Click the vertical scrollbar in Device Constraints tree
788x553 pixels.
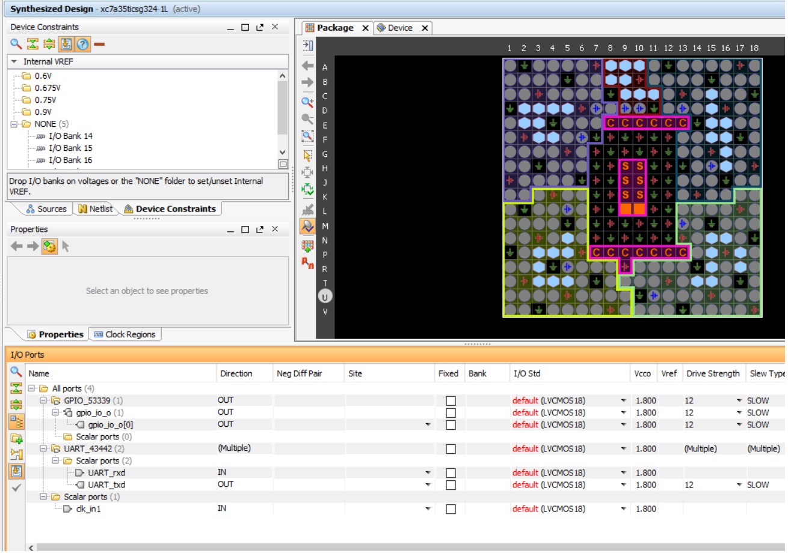(x=283, y=108)
